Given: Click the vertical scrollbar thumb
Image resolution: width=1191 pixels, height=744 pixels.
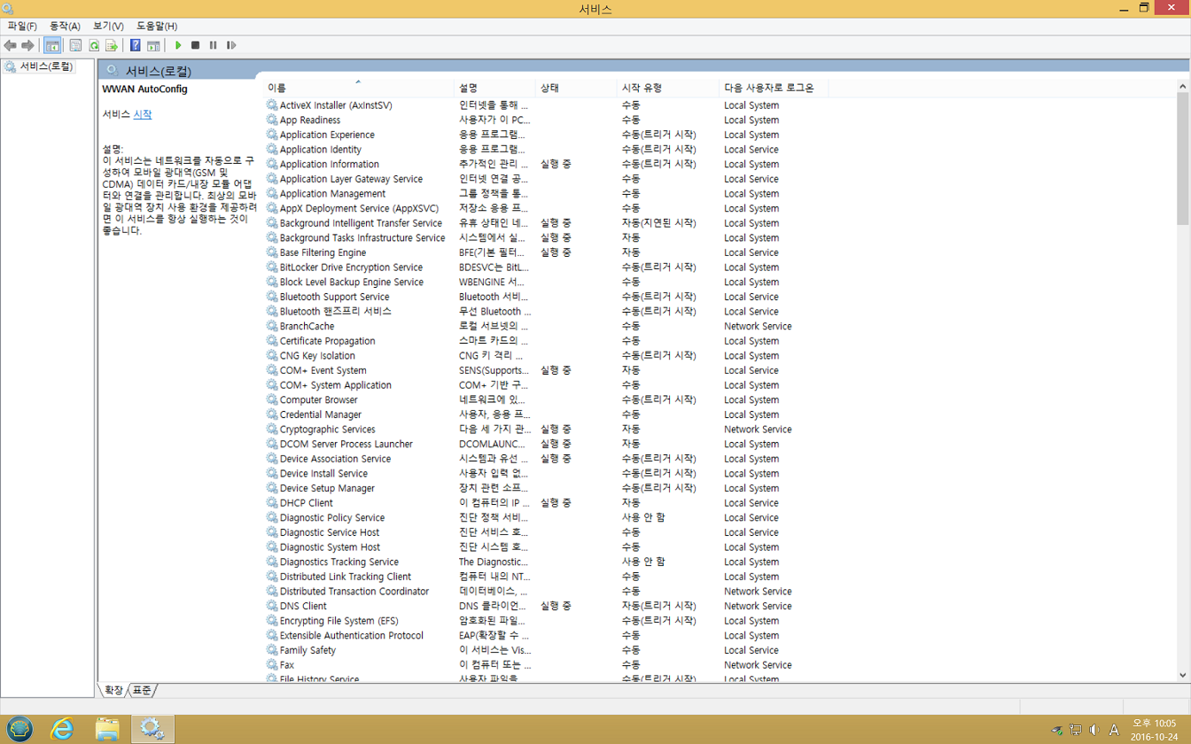Looking at the screenshot, I should [x=1183, y=158].
